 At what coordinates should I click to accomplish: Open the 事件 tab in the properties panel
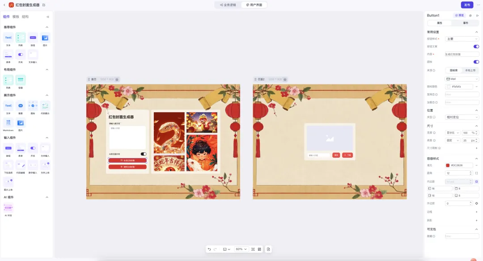pos(466,23)
